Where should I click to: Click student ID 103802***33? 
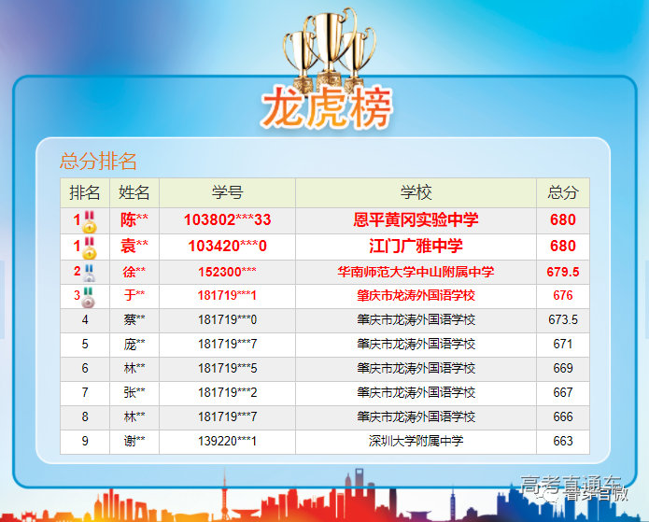(x=227, y=220)
